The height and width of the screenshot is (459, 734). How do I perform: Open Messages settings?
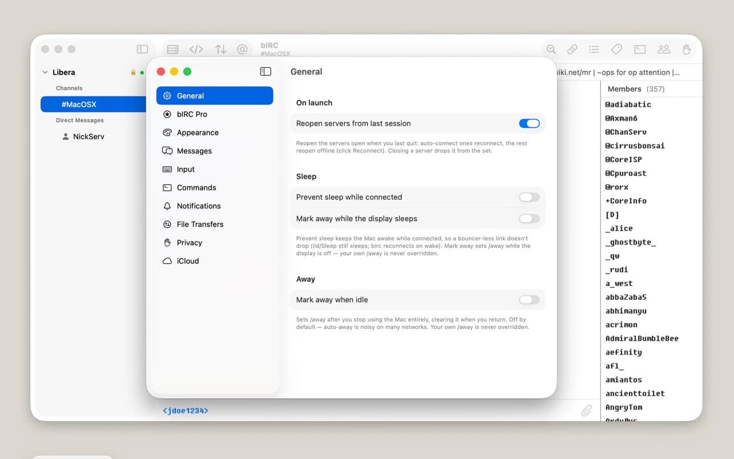coord(215,151)
